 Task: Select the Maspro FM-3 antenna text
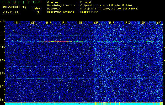[89, 12]
